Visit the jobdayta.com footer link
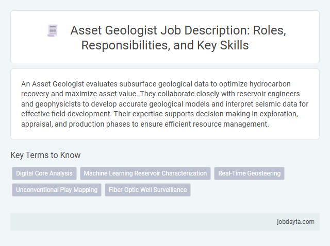This screenshot has height=246, width=330. (295, 222)
